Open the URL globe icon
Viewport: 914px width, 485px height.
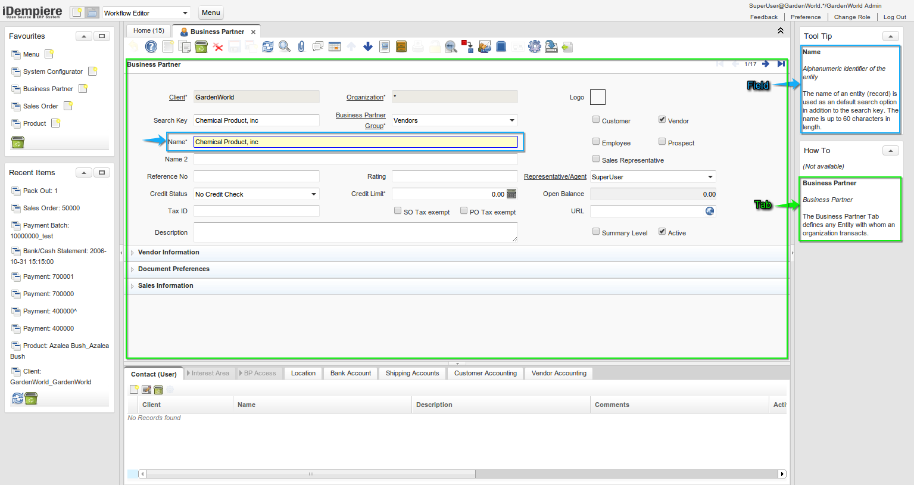pyautogui.click(x=710, y=211)
